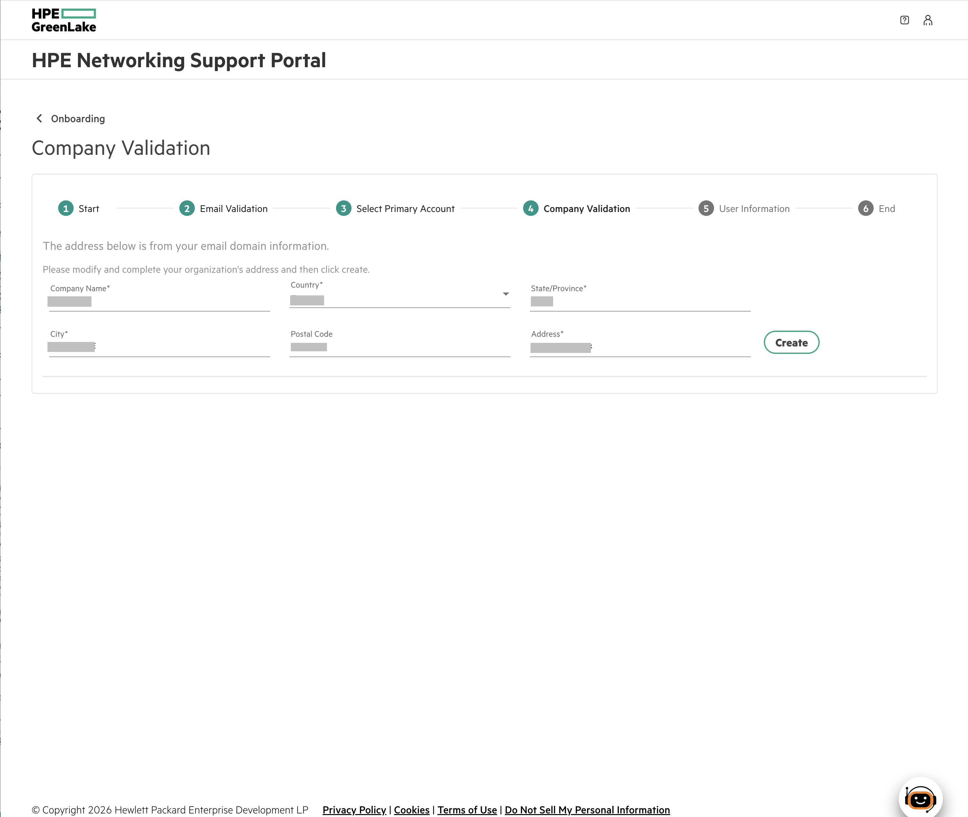Viewport: 968px width, 817px height.
Task: Expand the Country dropdown arrow
Action: (x=506, y=294)
